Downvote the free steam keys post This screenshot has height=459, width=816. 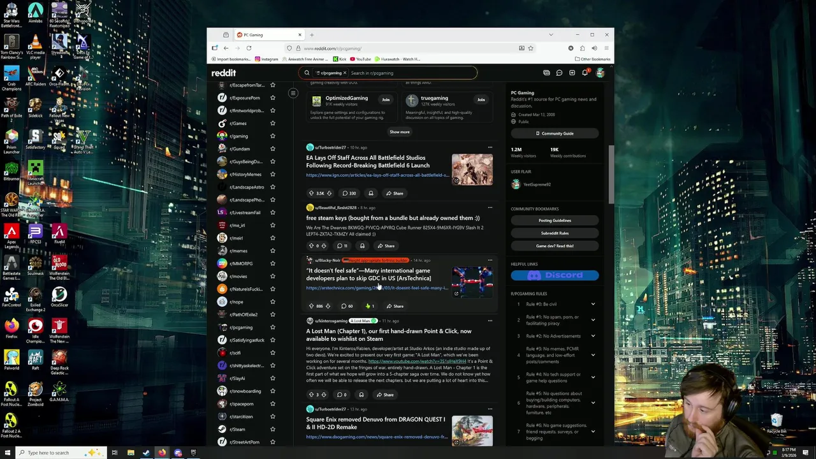click(x=323, y=246)
